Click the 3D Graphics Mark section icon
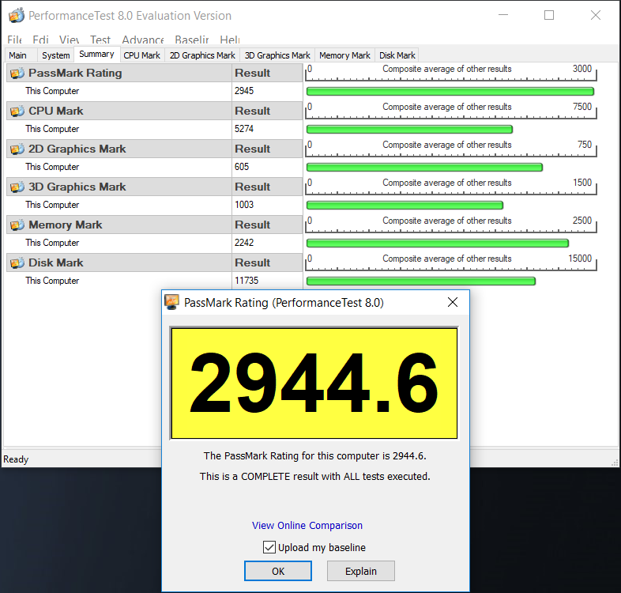Viewport: 621px width, 593px height. [x=17, y=187]
